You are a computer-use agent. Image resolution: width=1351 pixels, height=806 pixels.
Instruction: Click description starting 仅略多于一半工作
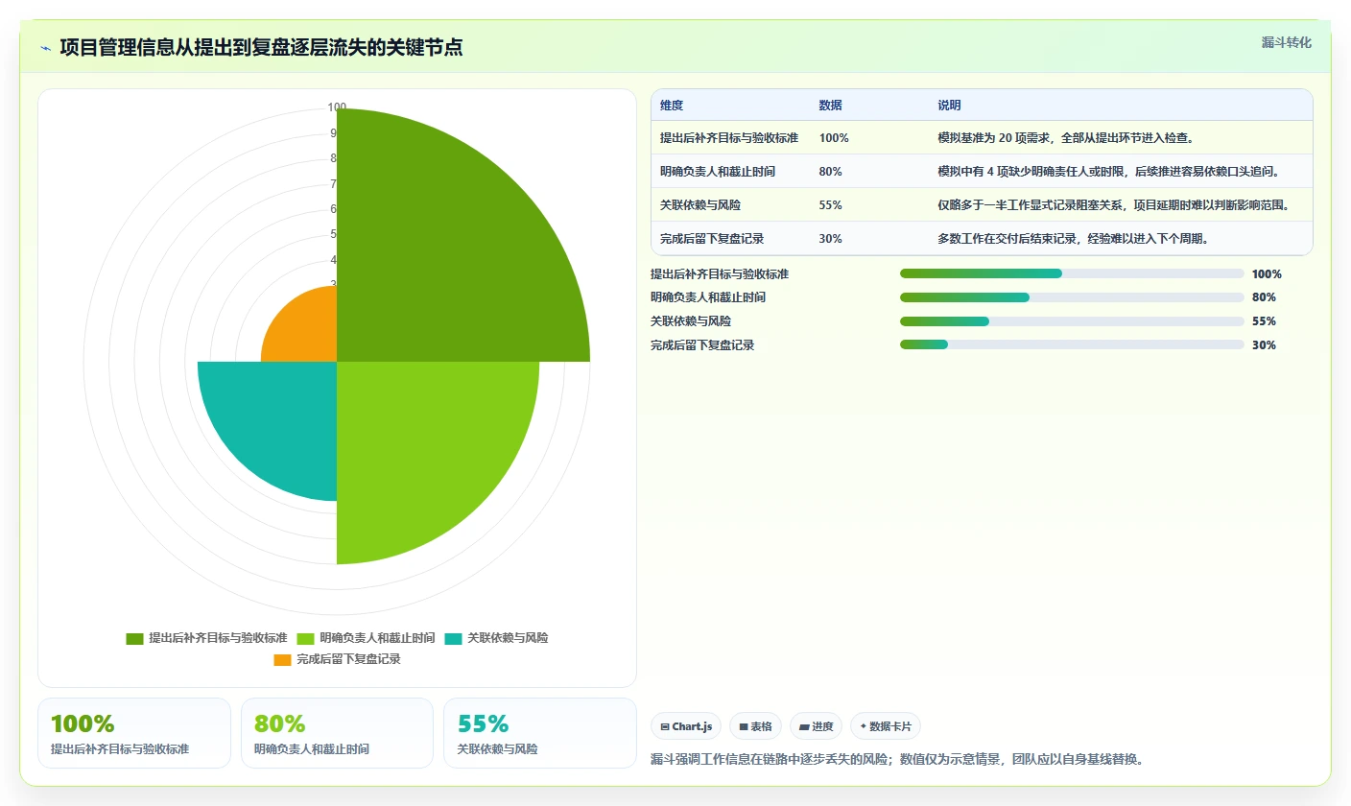1116,205
